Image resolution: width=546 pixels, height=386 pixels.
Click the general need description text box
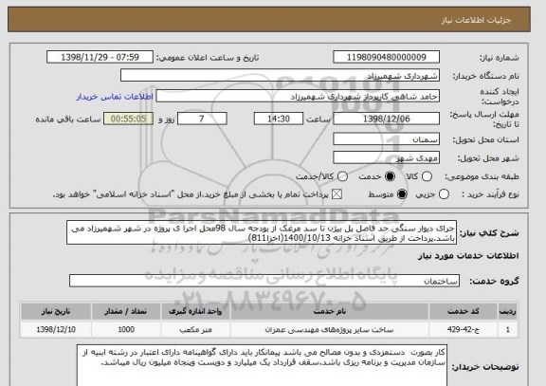[262, 232]
